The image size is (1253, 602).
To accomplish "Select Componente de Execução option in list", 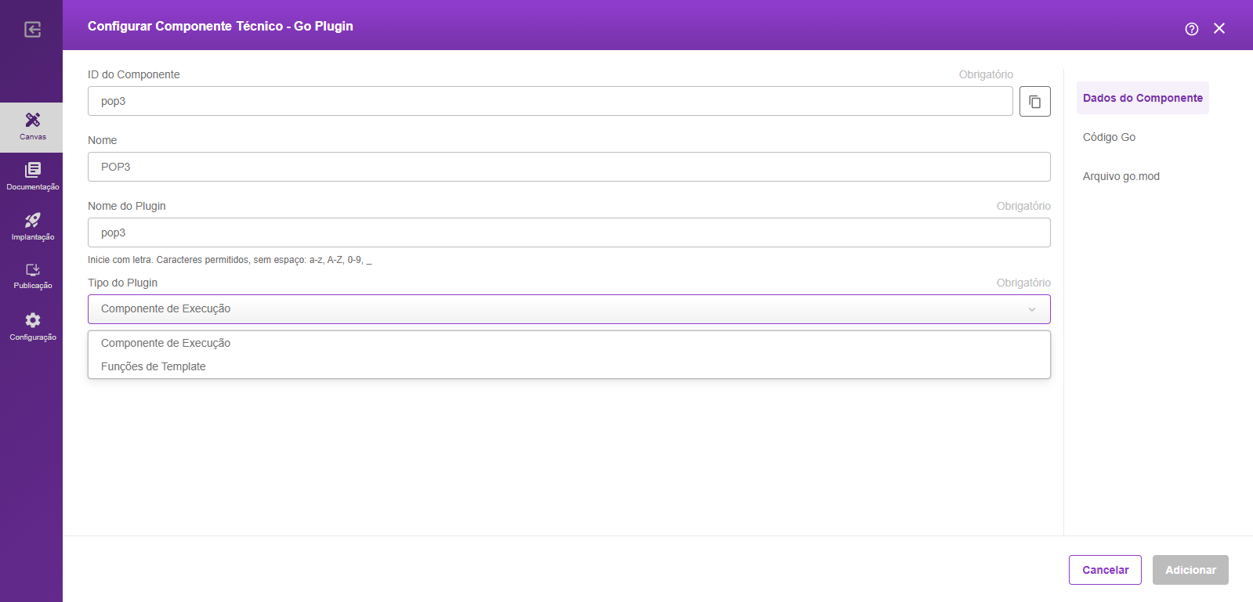I will [x=165, y=343].
